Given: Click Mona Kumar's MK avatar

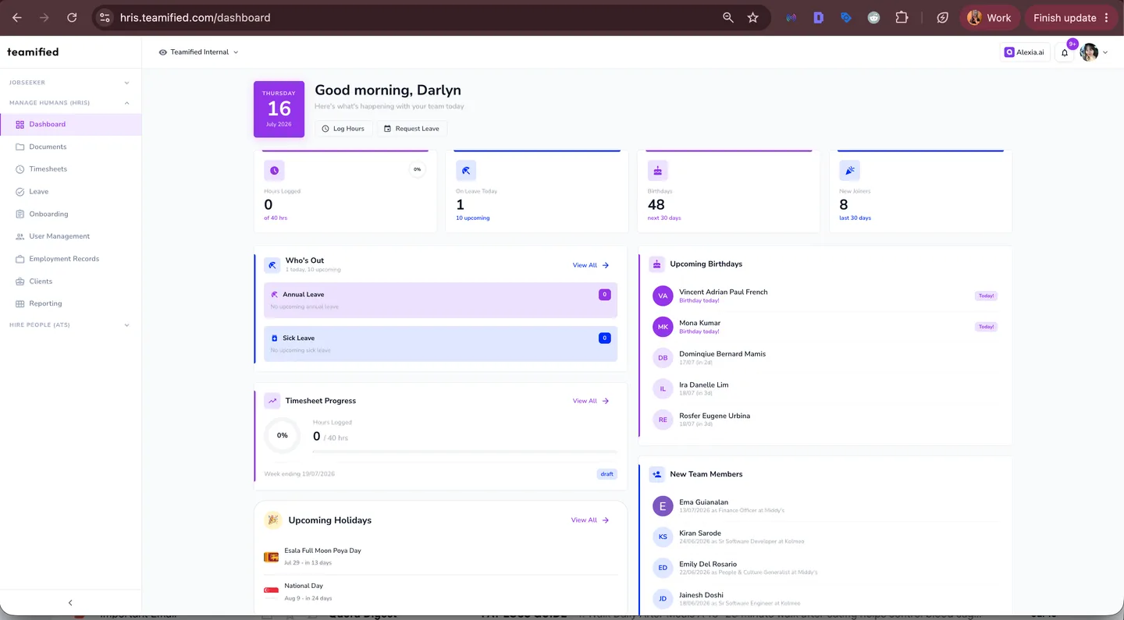Looking at the screenshot, I should pyautogui.click(x=663, y=327).
